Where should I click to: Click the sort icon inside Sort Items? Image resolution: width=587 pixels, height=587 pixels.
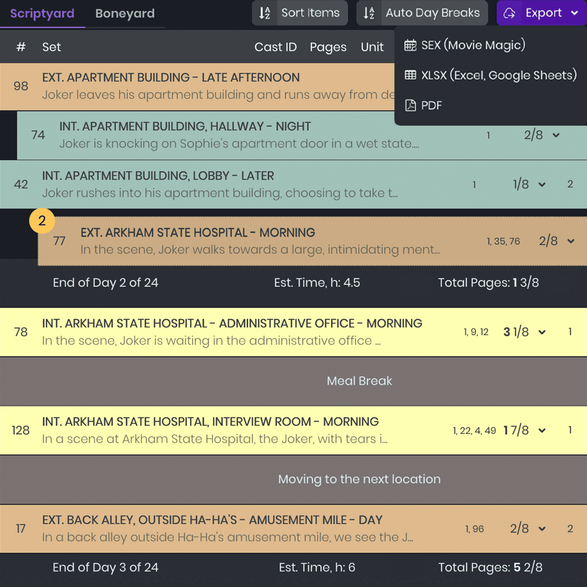264,13
